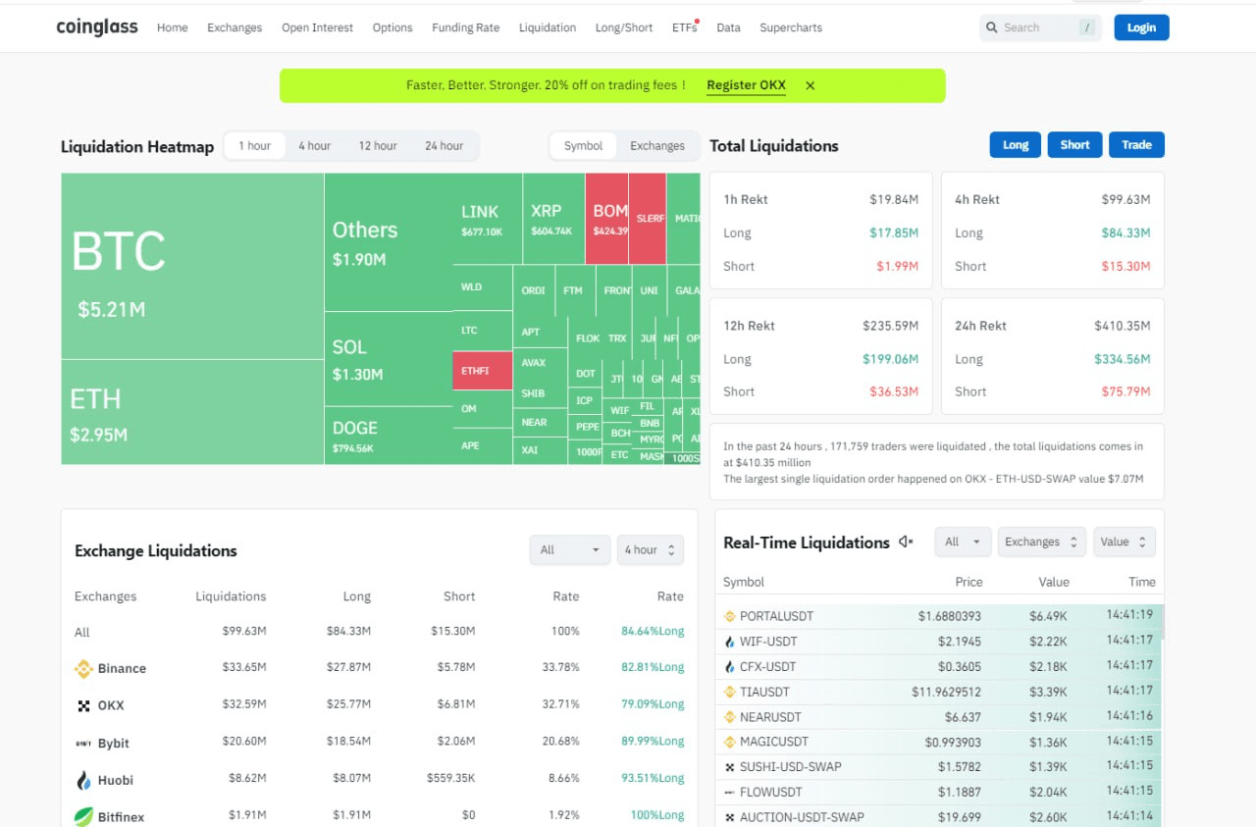Viewport: 1256px width, 827px height.
Task: Click the blue Long button
Action: (x=1016, y=145)
